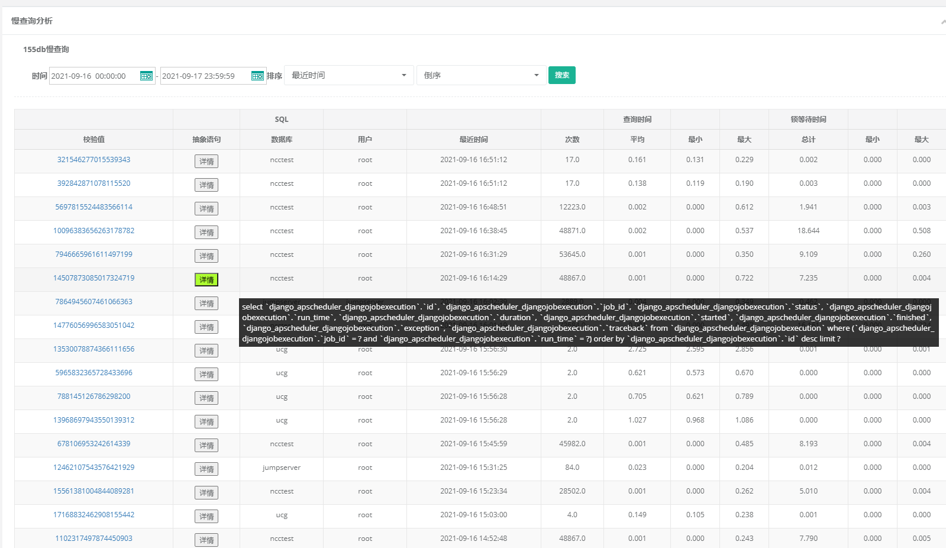This screenshot has width=946, height=548.
Task: Select timestamp cell 2021-09-16 15:03:00
Action: coord(473,515)
